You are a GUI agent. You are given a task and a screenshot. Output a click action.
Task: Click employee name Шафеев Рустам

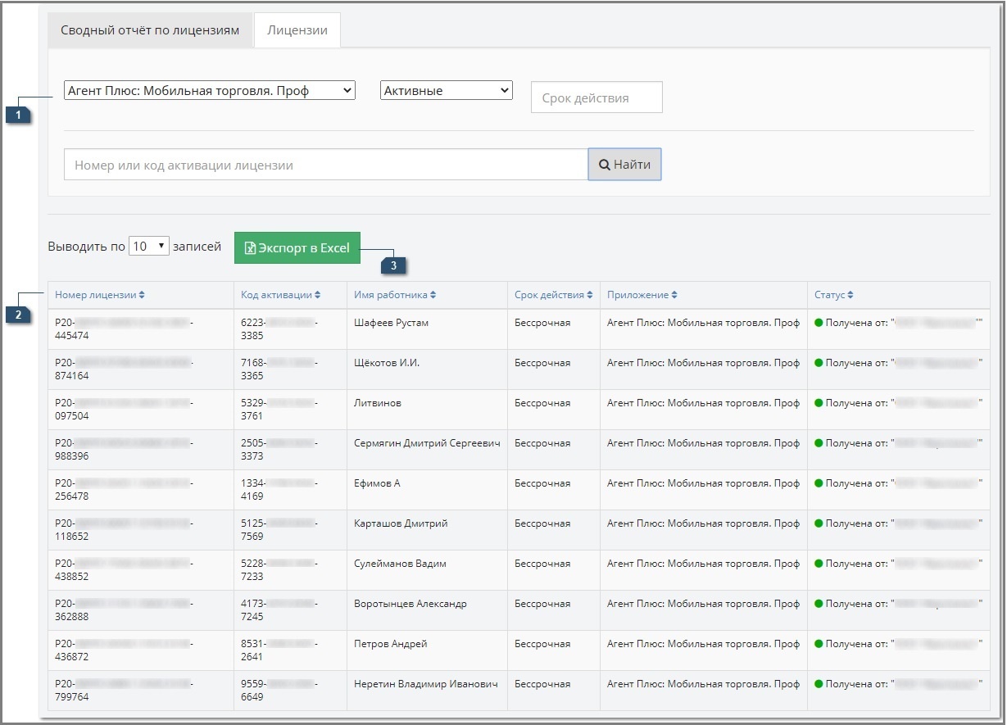point(391,323)
